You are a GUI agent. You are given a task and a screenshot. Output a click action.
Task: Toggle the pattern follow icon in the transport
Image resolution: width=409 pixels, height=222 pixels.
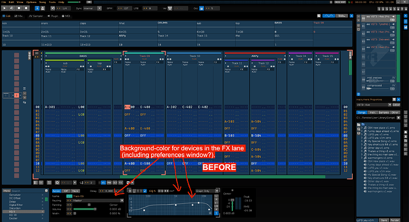point(37,8)
